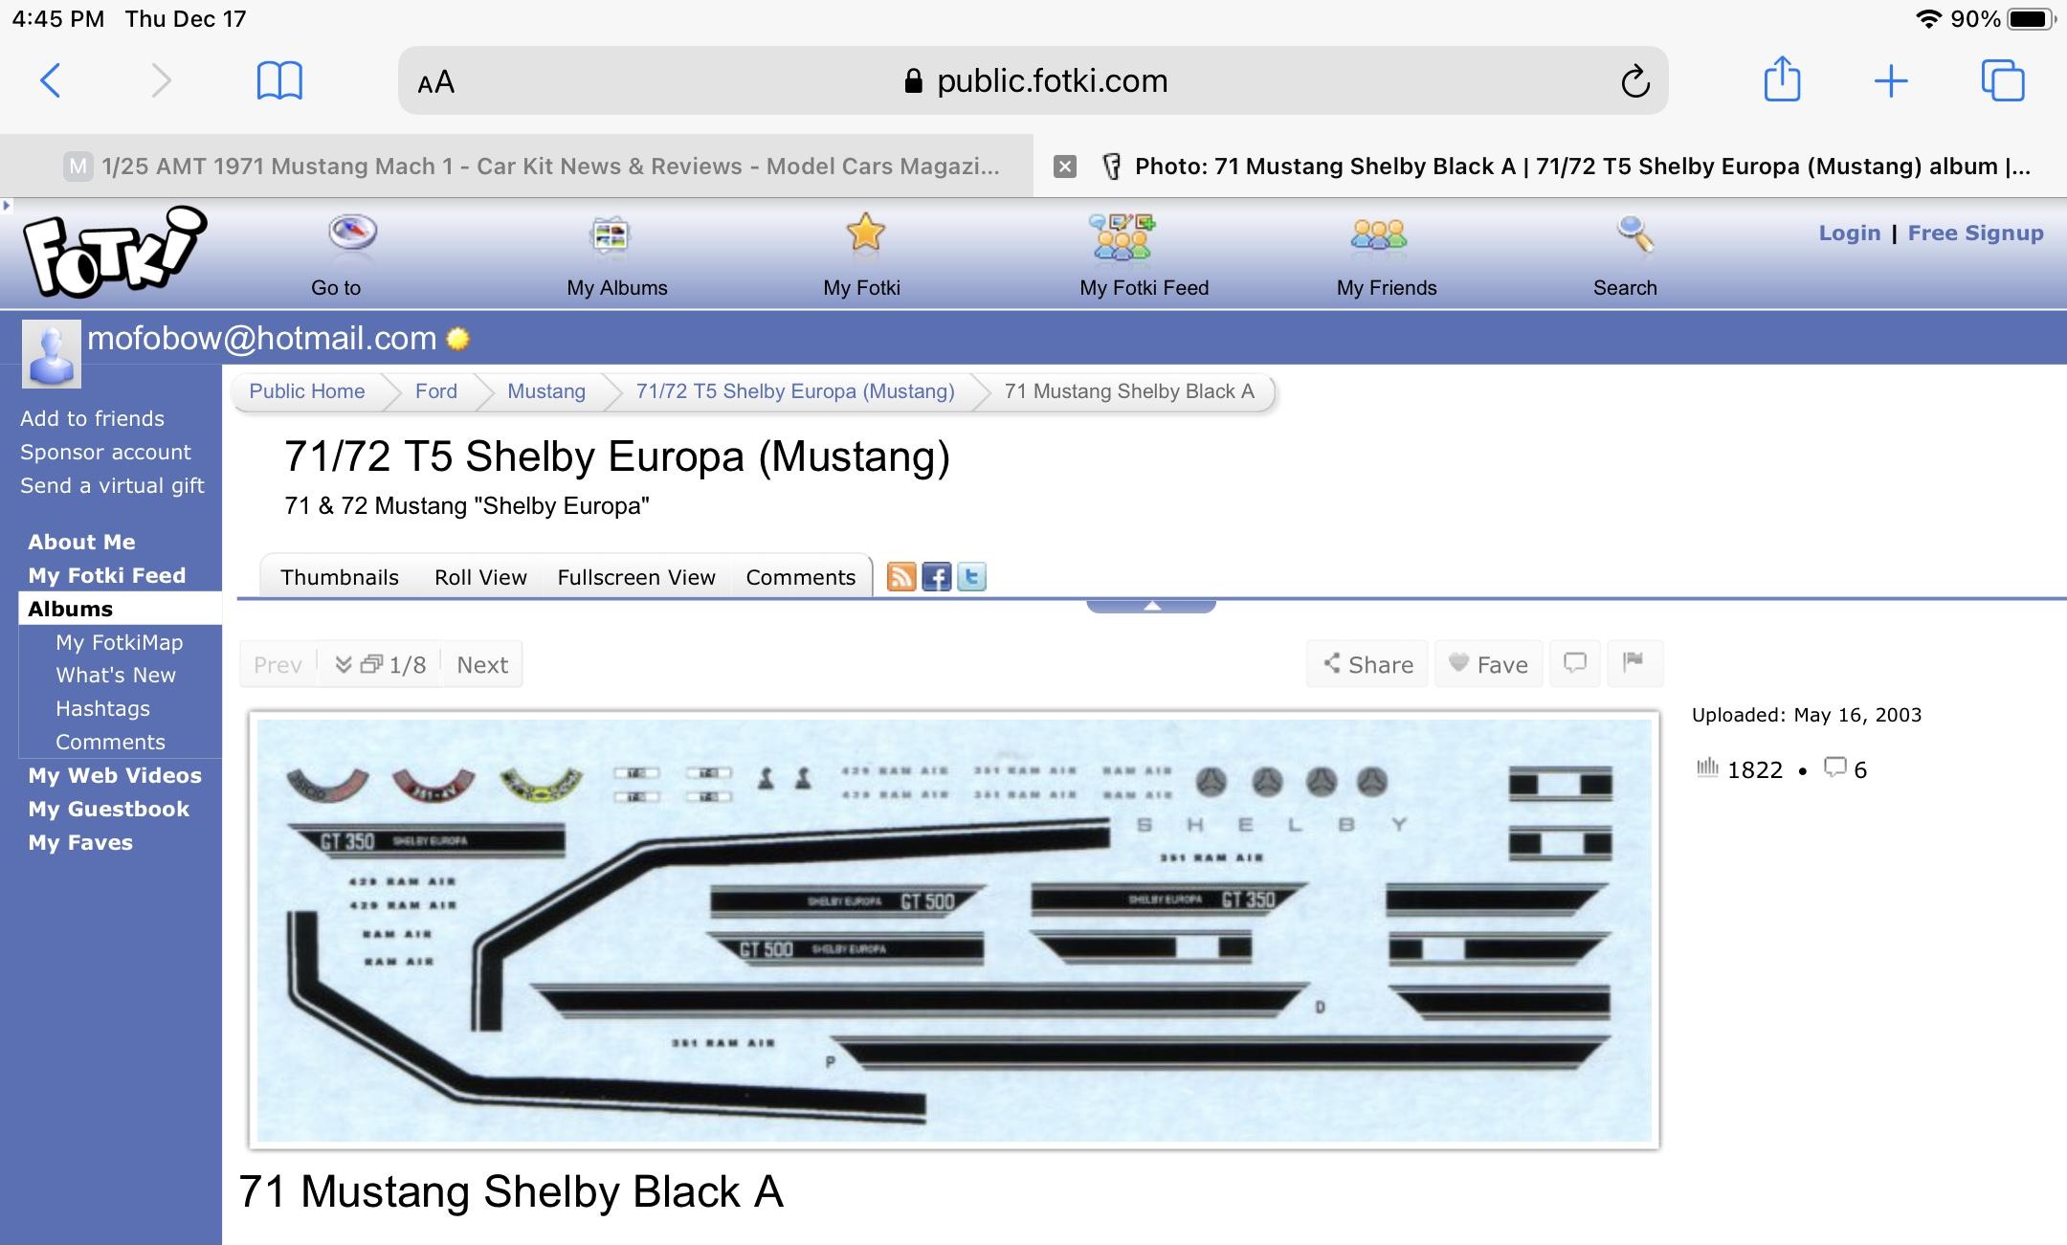2067x1245 pixels.
Task: Click the comment bubble icon
Action: 1574,663
